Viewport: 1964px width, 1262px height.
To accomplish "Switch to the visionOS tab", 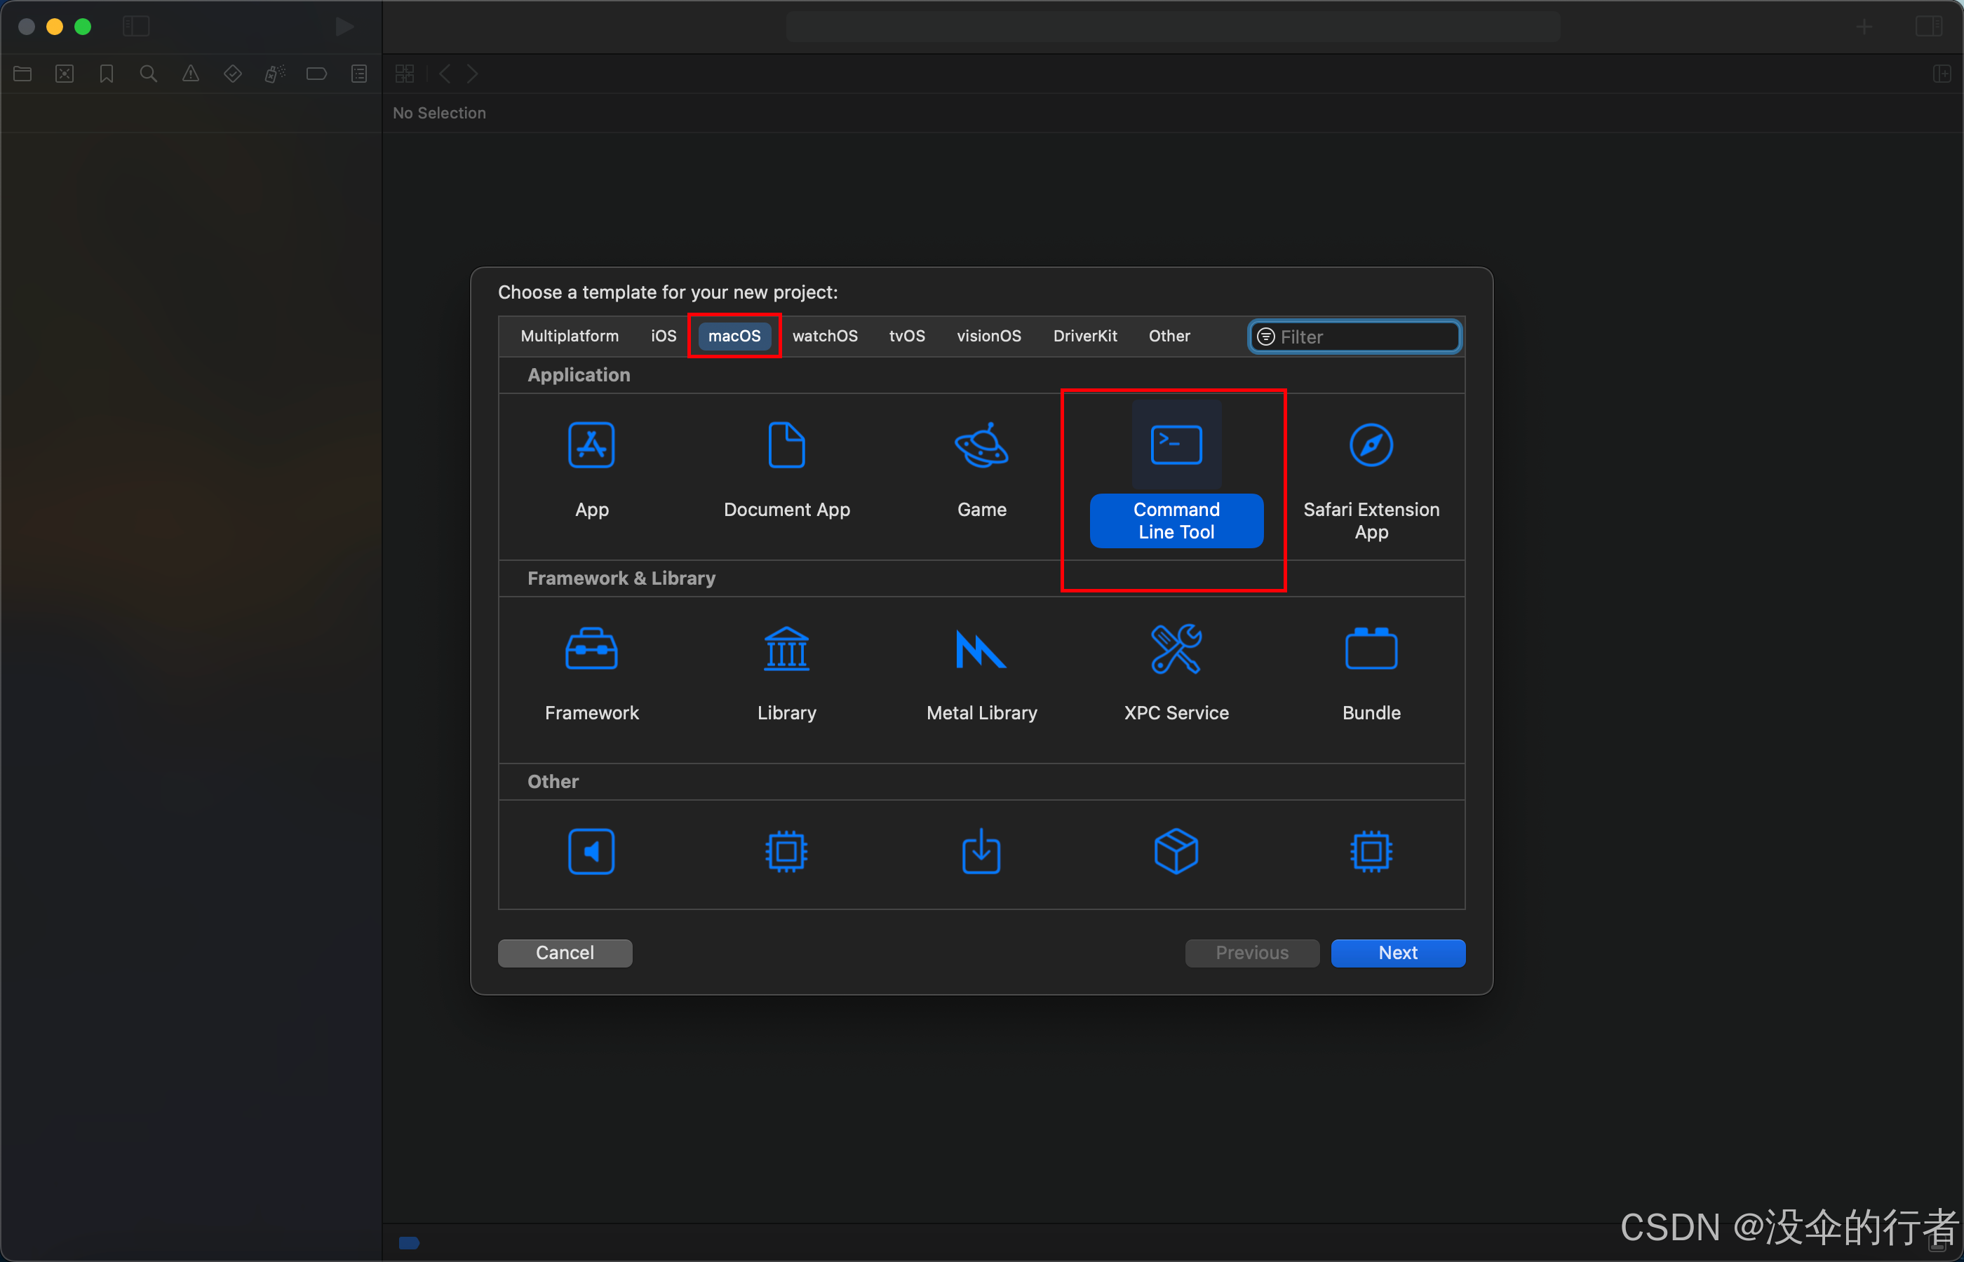I will tap(988, 336).
